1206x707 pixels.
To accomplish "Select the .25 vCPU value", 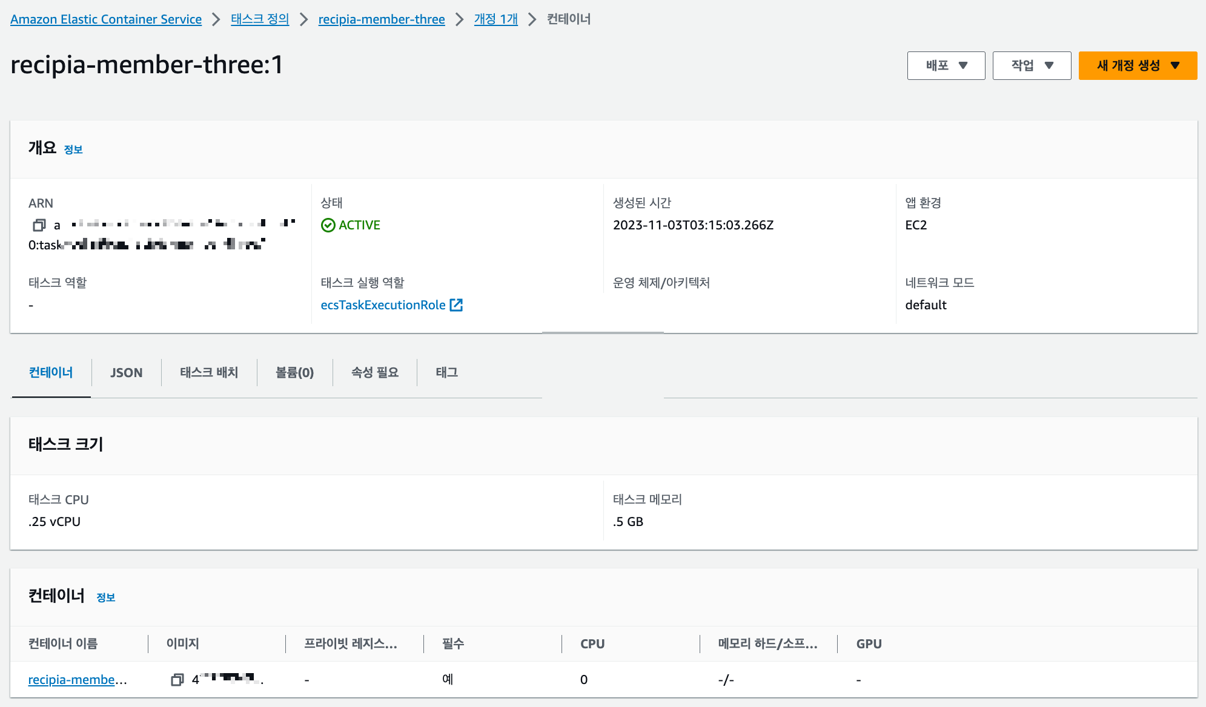I will tap(55, 522).
